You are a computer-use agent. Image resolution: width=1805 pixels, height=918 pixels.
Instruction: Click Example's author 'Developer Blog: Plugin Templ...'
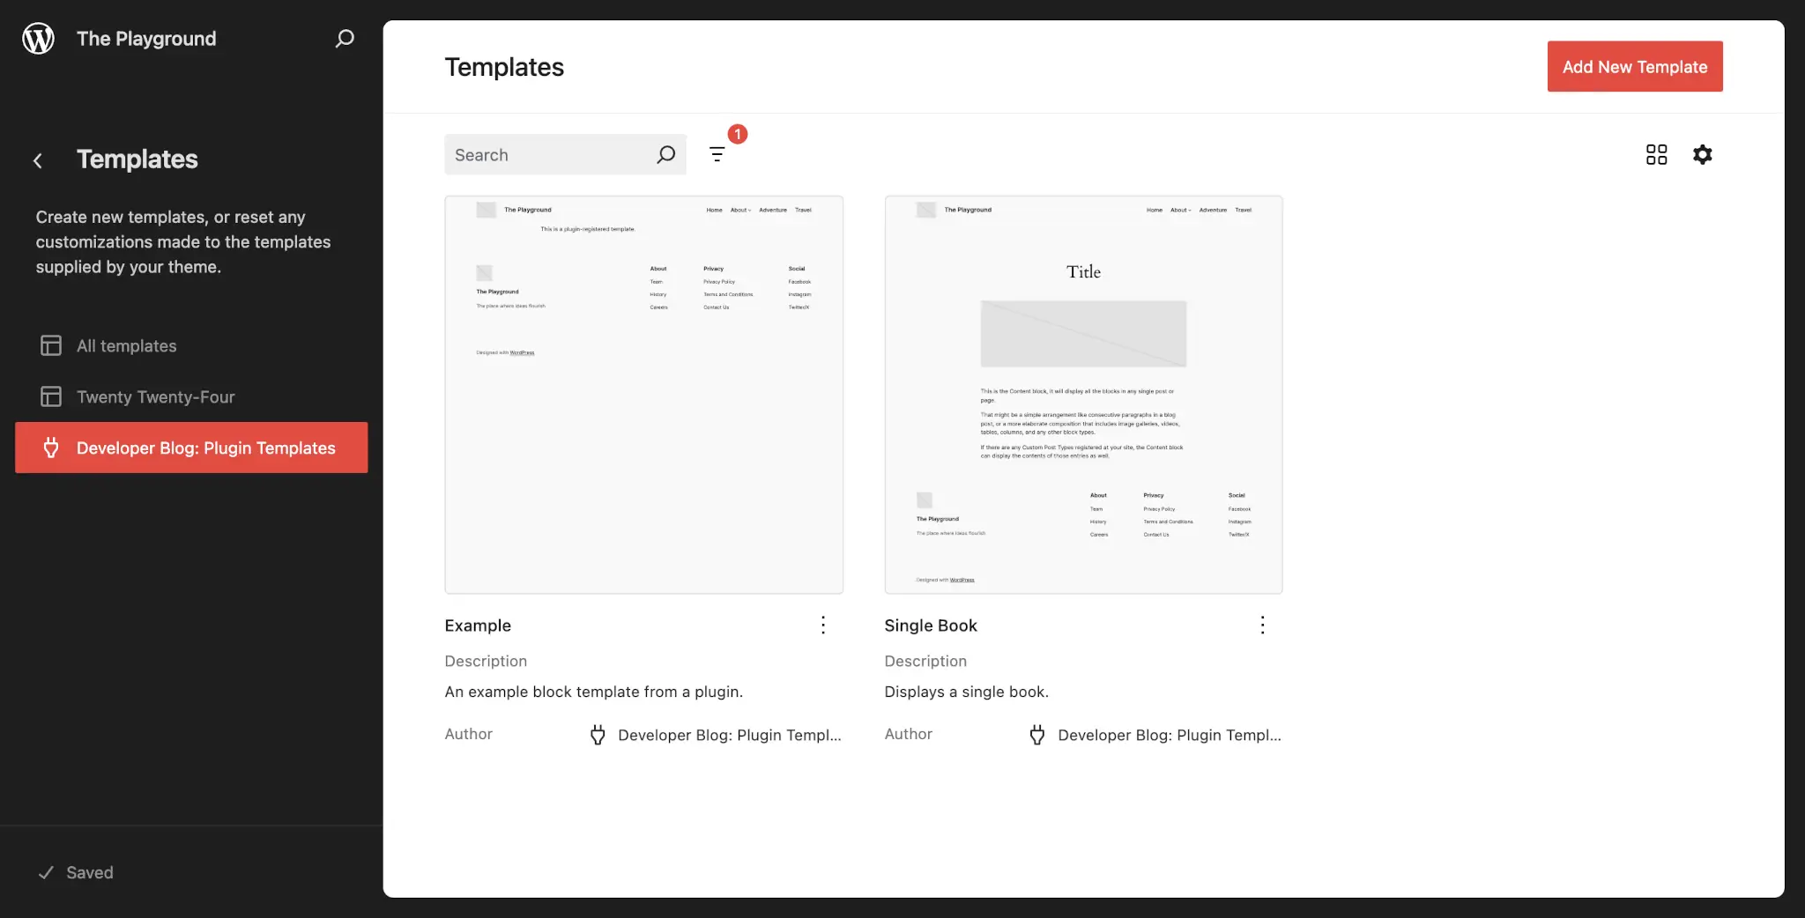730,735
